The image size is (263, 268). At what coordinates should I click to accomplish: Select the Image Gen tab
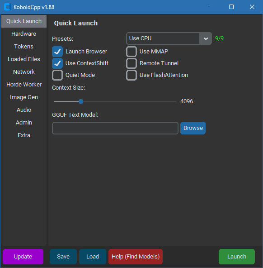(x=24, y=97)
